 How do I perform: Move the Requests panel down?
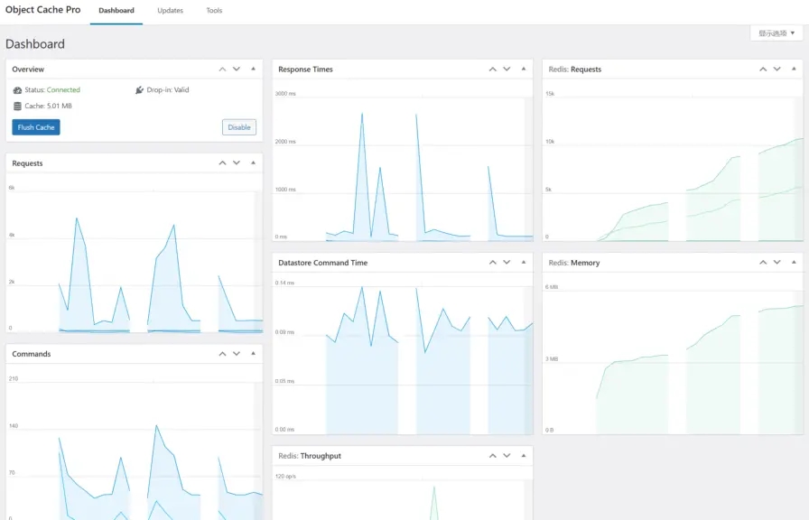[x=237, y=163]
